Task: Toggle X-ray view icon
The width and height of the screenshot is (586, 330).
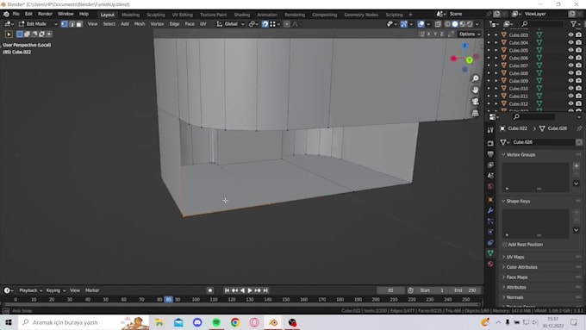Action: click(438, 24)
